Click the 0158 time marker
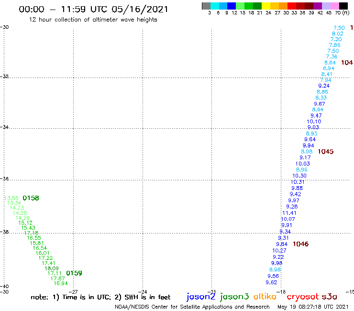Viewport: 354px width, 311px height. click(x=31, y=198)
